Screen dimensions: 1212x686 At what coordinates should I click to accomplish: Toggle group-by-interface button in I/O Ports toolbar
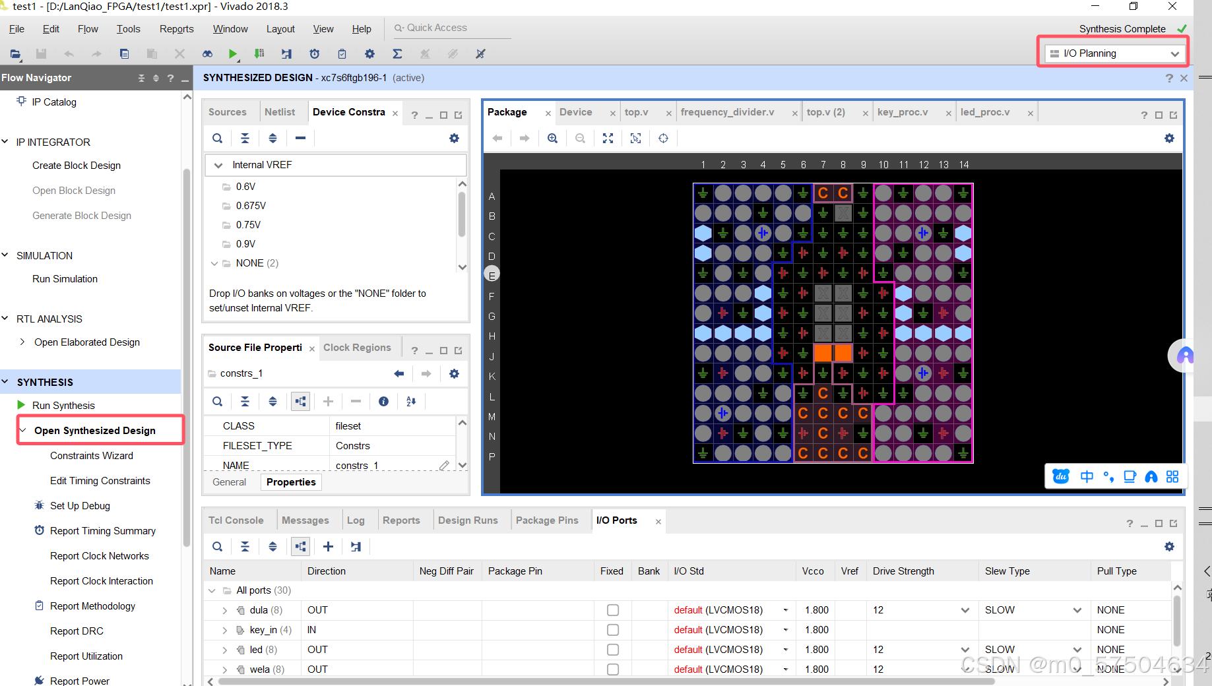(300, 546)
